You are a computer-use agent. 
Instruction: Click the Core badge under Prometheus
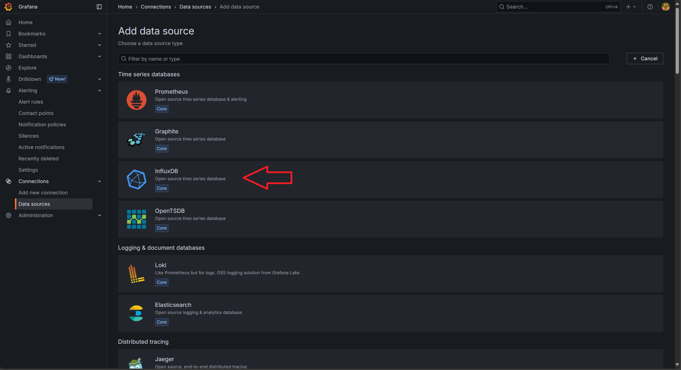pos(162,109)
